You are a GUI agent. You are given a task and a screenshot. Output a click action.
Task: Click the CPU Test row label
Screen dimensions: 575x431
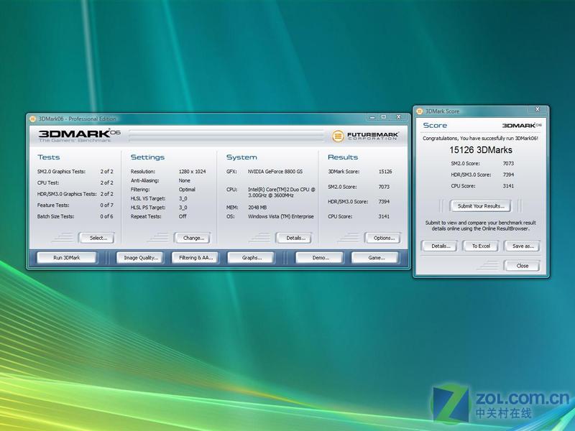coord(48,182)
